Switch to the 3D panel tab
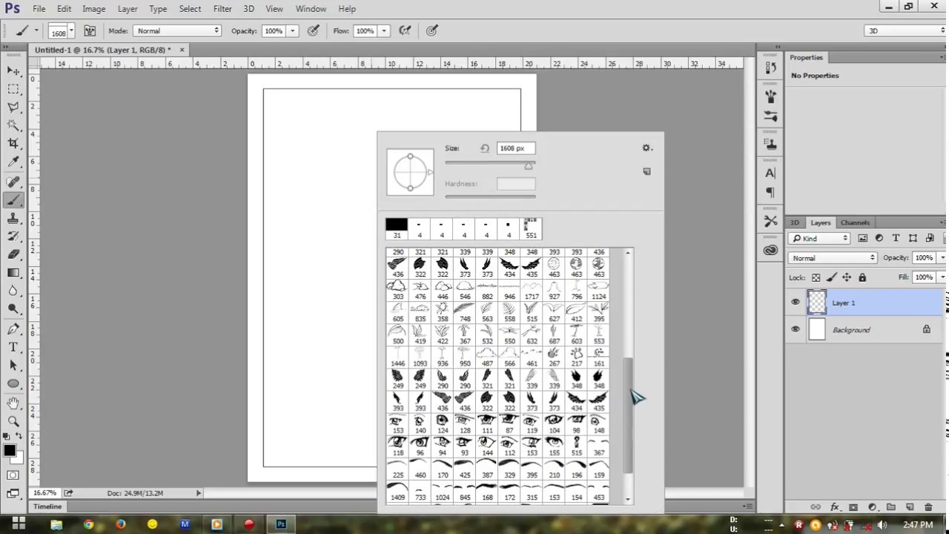Screen dimensions: 949x534 coord(794,222)
